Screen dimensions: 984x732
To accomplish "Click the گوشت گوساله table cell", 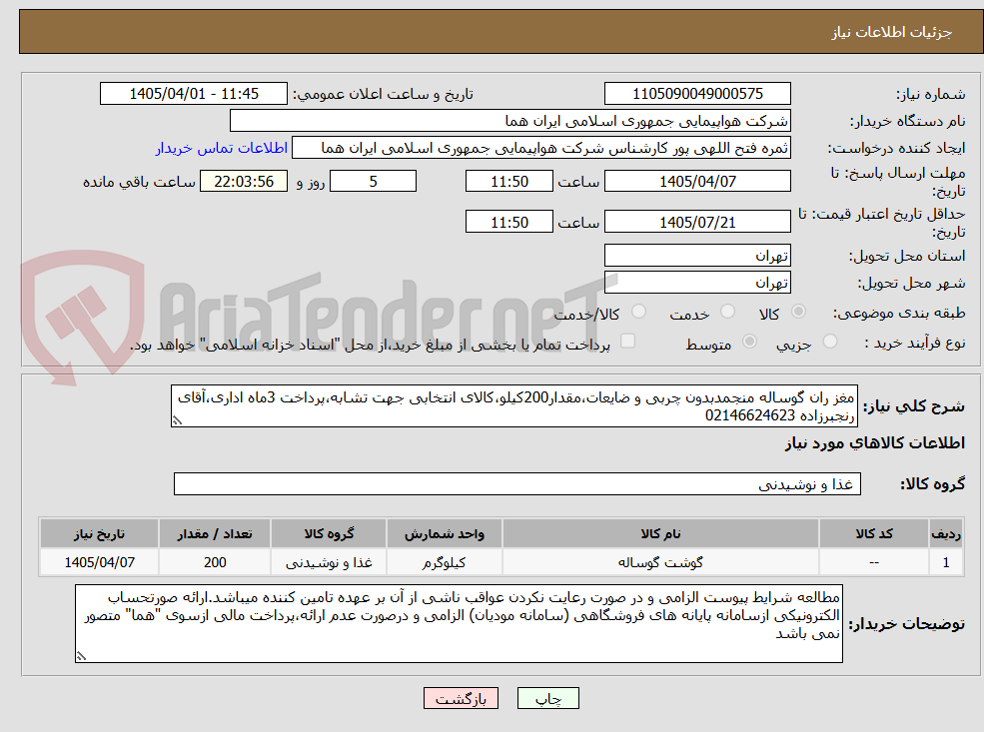I will (660, 562).
